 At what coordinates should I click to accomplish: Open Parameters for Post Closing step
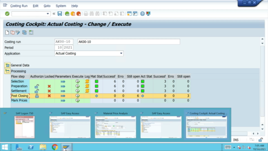[x=63, y=96]
